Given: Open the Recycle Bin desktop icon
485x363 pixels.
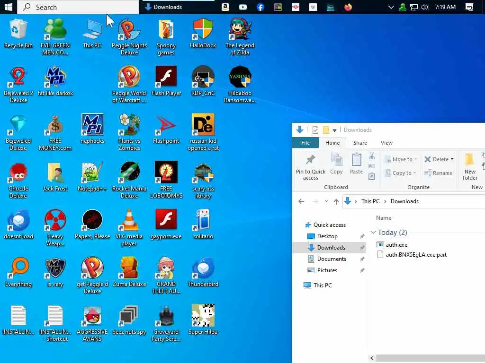Looking at the screenshot, I should (x=18, y=34).
